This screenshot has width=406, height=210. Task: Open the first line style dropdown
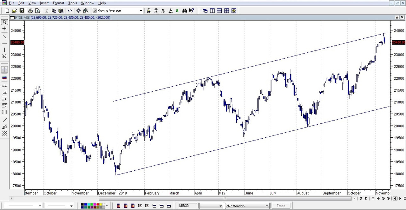coord(40,206)
